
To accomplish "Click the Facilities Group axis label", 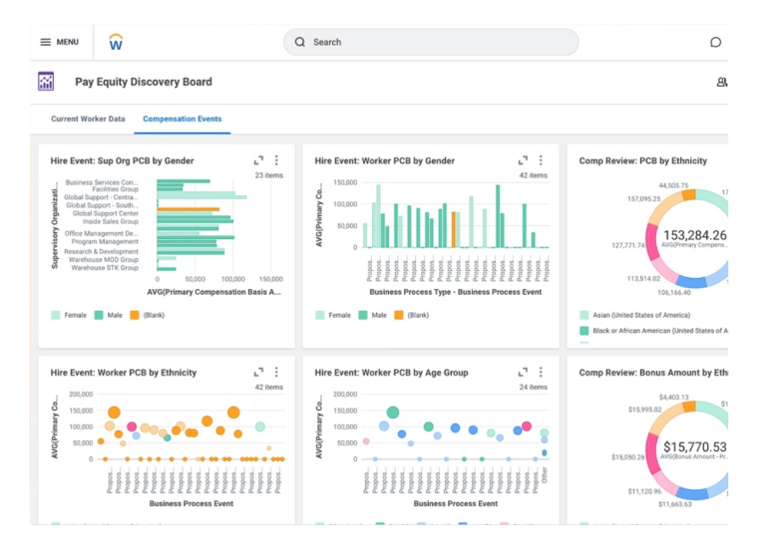I will (115, 188).
